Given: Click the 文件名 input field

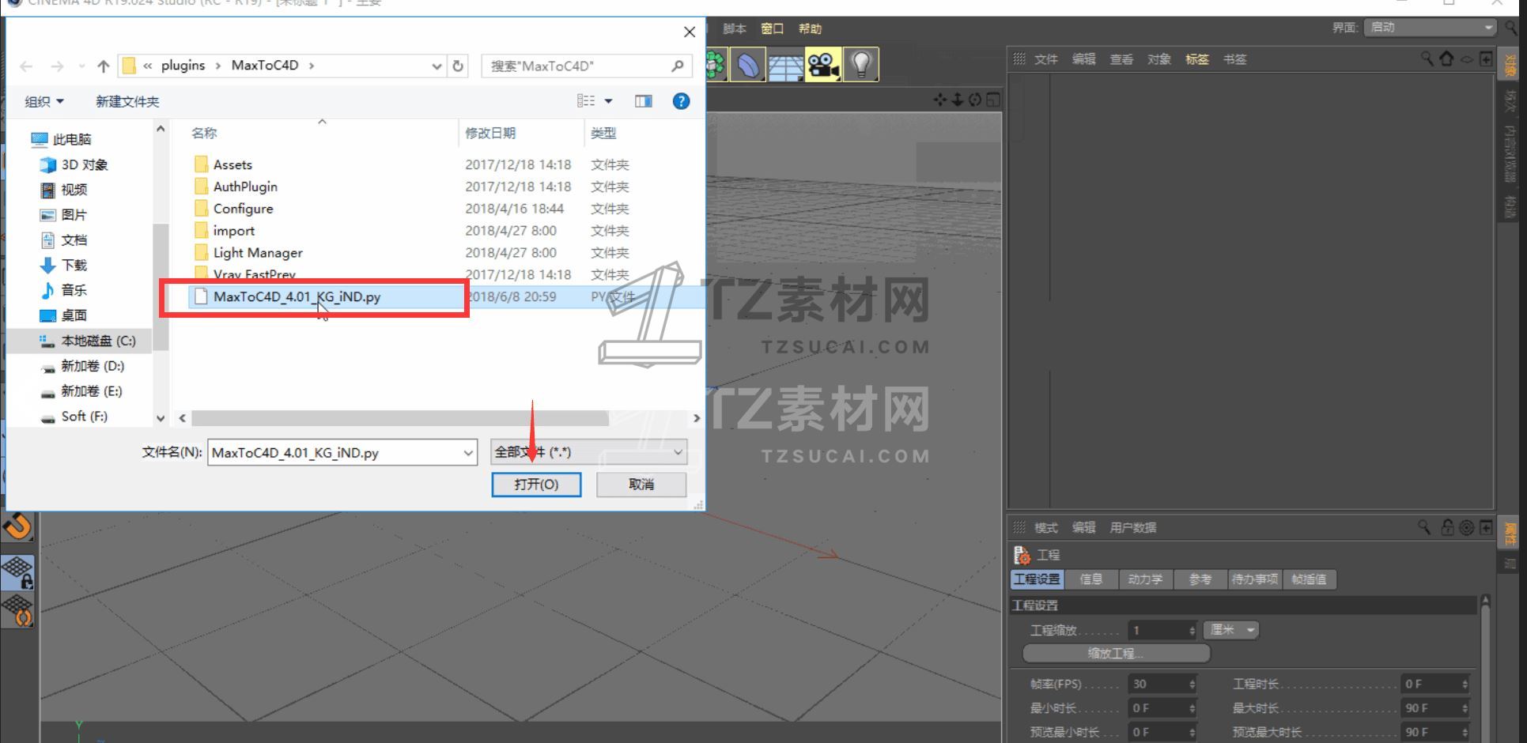Looking at the screenshot, I should pyautogui.click(x=335, y=453).
